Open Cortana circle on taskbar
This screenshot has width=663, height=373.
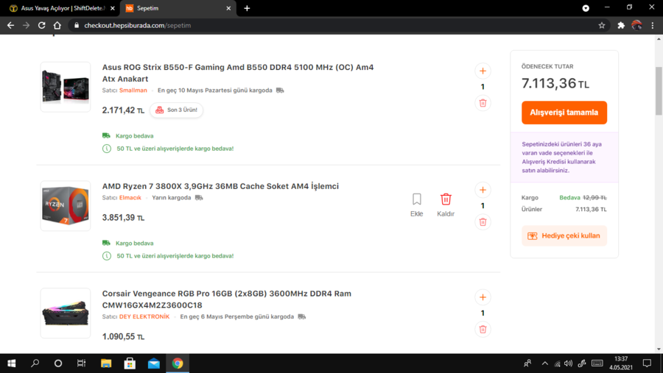[x=58, y=363]
